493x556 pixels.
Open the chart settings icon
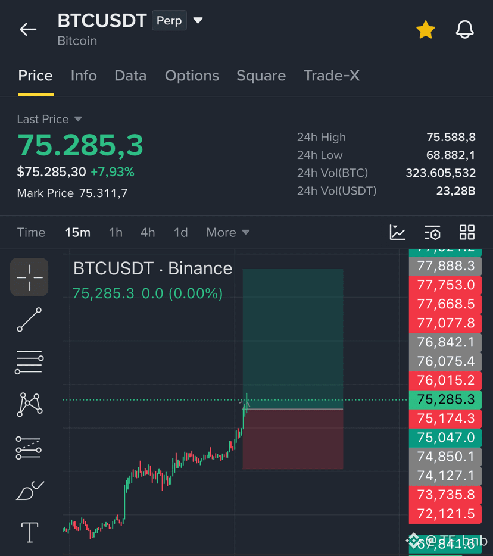(432, 233)
